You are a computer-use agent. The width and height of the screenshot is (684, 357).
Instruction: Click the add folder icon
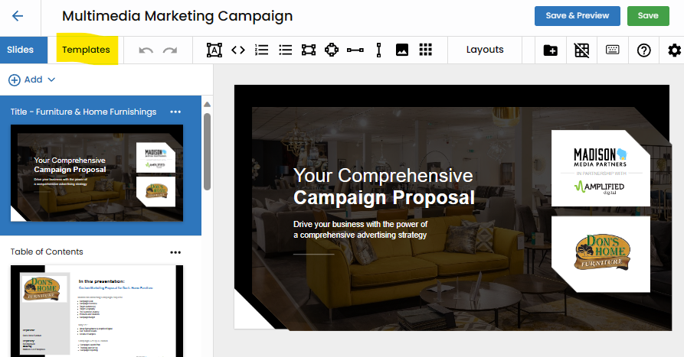pos(551,50)
